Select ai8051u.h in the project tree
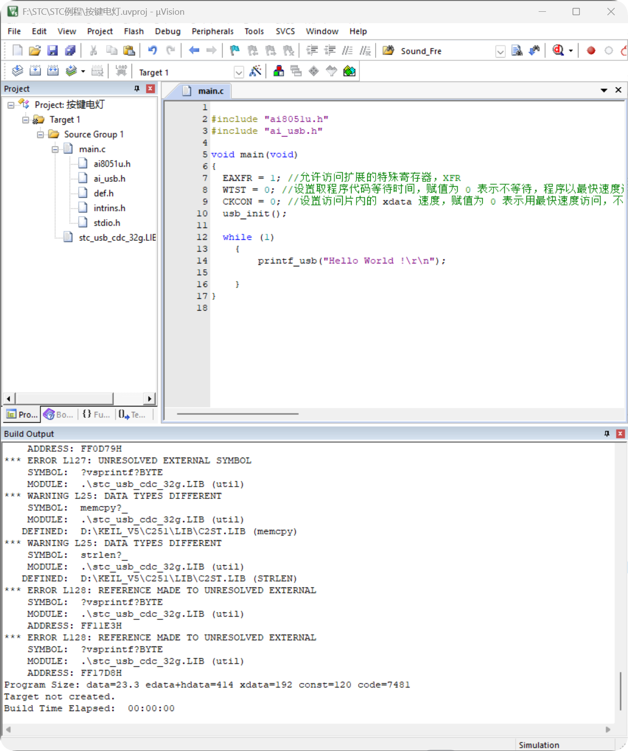The image size is (628, 751). pyautogui.click(x=112, y=164)
